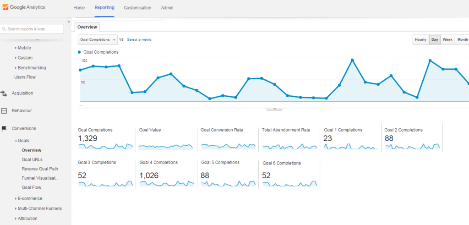This screenshot has width=469, height=225.
Task: Switch chart granularity to Hourly
Action: coord(420,40)
